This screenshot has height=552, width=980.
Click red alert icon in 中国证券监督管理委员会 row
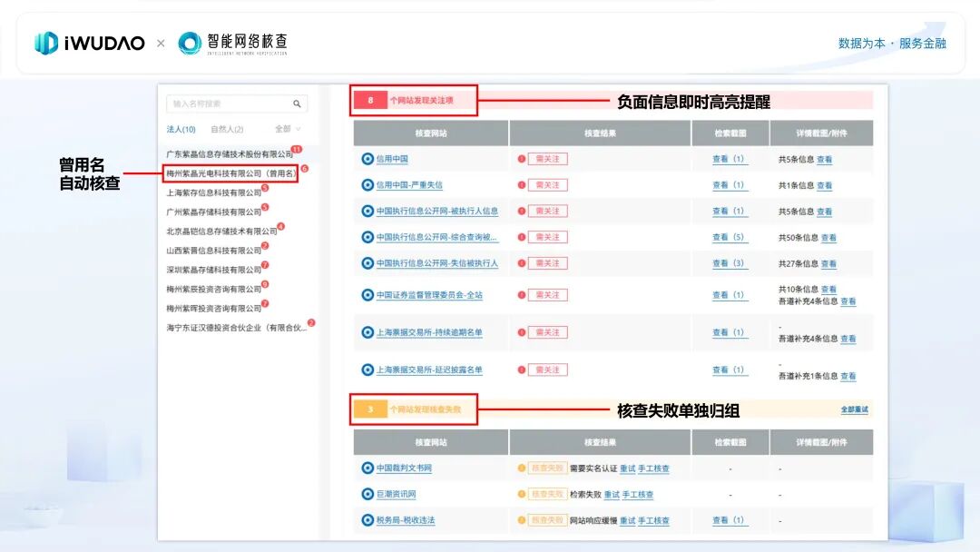pos(521,294)
